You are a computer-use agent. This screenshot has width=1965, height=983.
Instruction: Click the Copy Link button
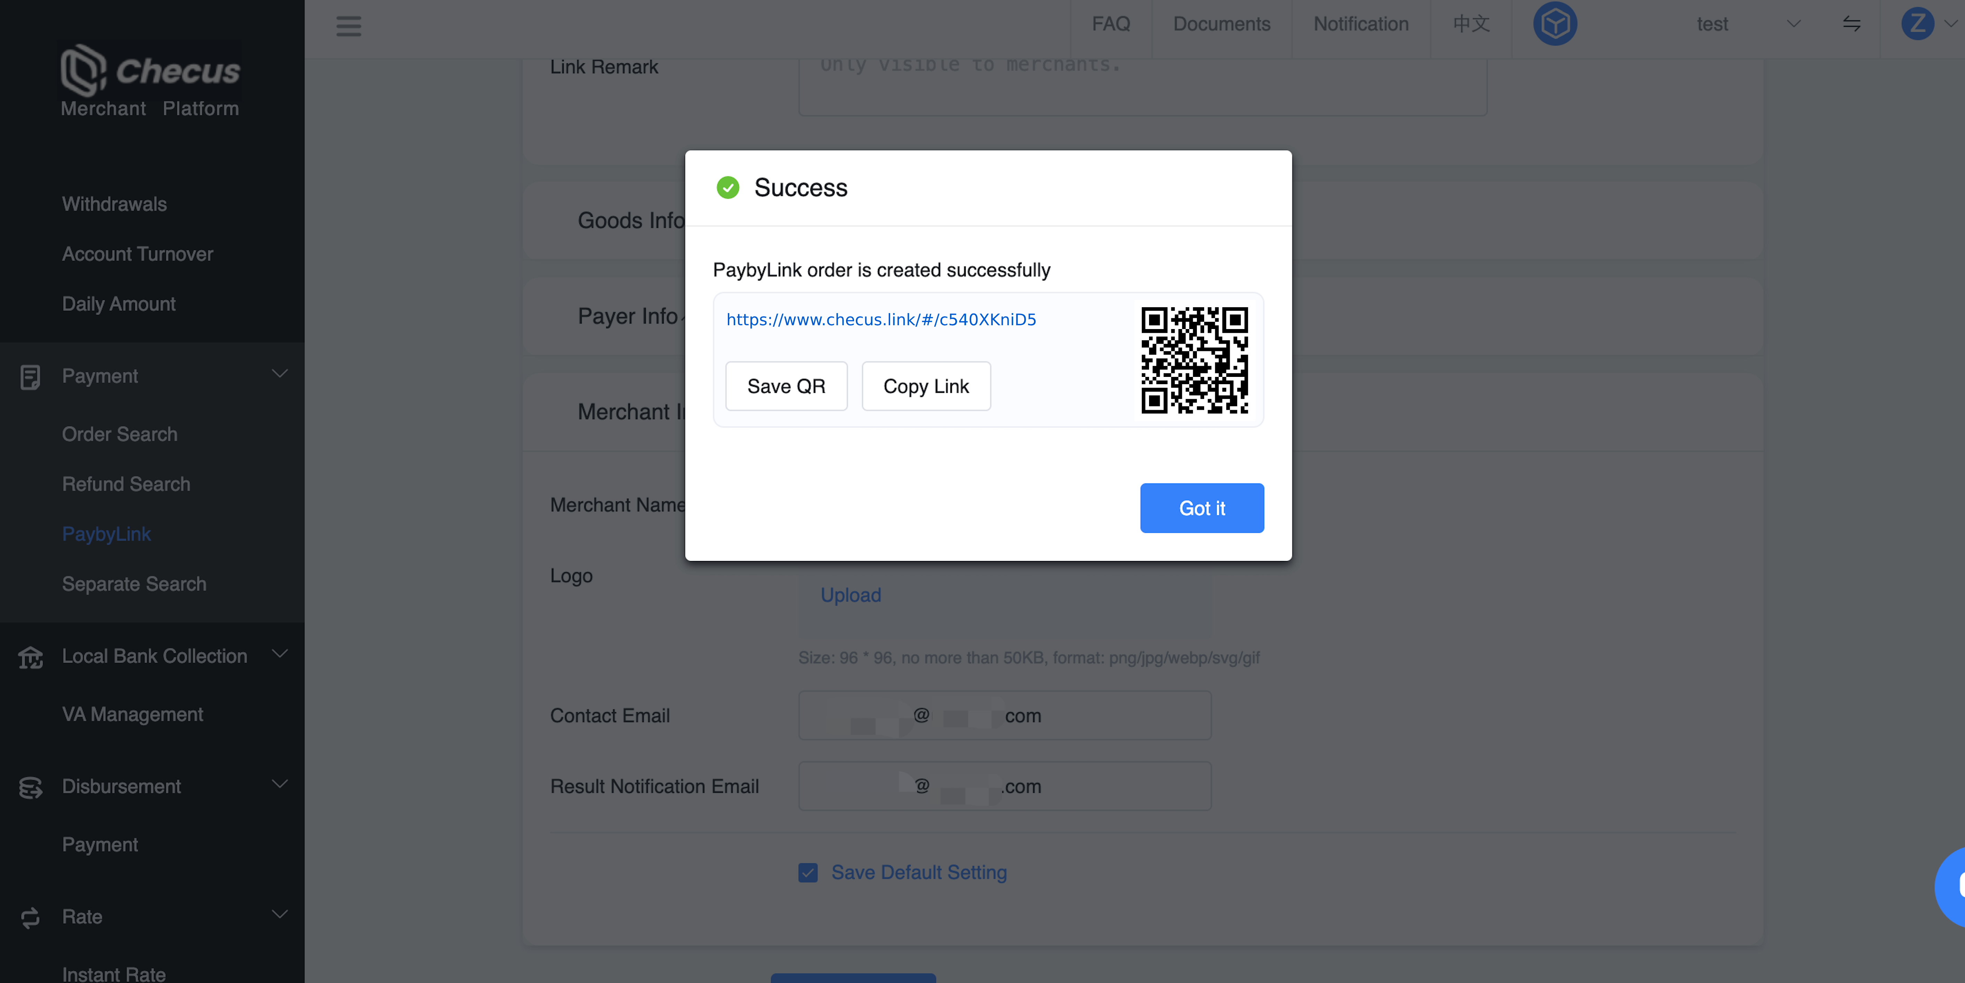tap(926, 386)
